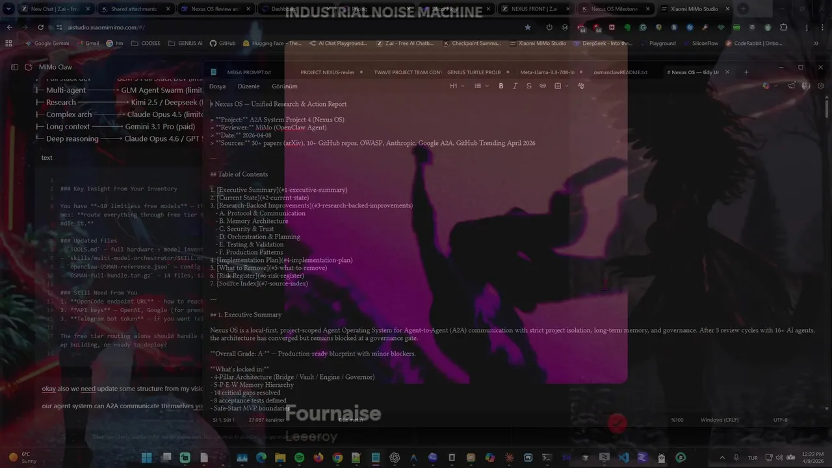
Task: Launch Spotify from the taskbar
Action: [x=299, y=458]
